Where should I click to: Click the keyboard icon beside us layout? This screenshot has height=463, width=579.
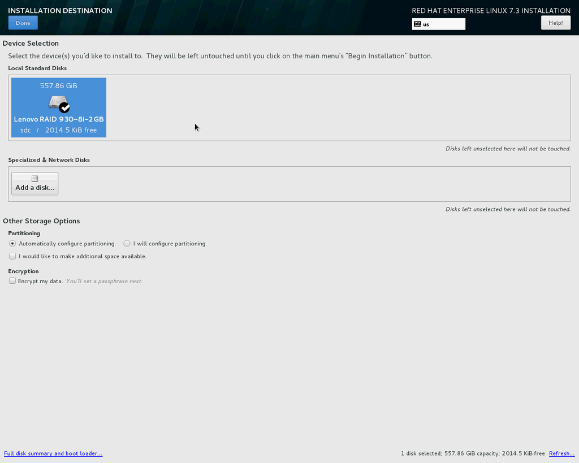(x=417, y=24)
